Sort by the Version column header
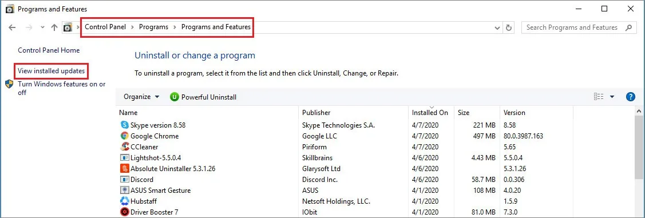645x218 pixels. (x=536, y=112)
